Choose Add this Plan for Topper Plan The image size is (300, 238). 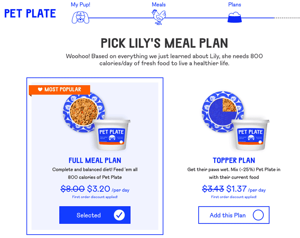(234, 215)
